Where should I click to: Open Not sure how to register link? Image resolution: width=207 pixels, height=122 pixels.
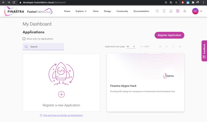click(x=63, y=115)
